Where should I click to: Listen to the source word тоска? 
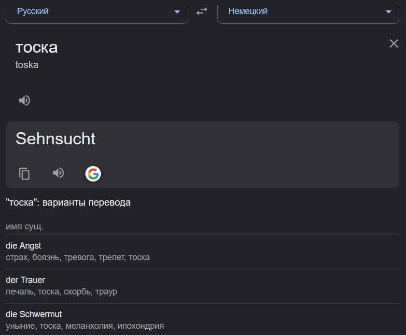(25, 100)
